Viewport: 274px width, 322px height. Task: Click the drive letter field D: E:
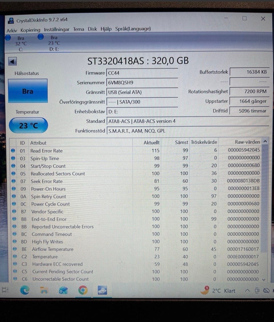point(142,111)
